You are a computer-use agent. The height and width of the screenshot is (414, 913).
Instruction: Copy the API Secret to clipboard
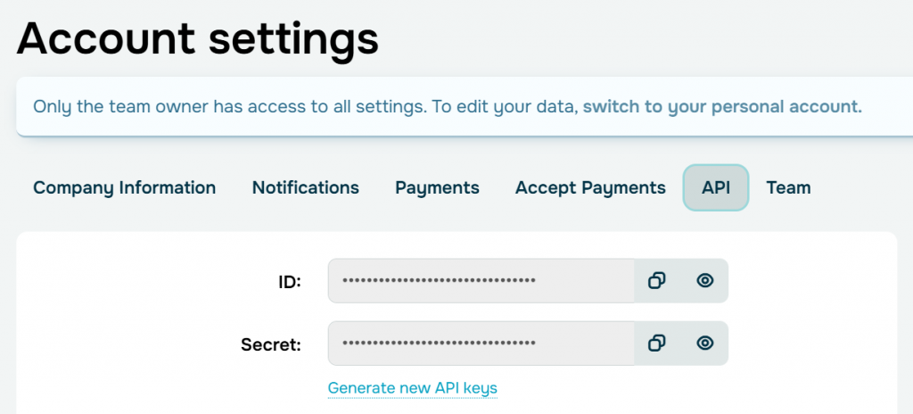point(656,343)
